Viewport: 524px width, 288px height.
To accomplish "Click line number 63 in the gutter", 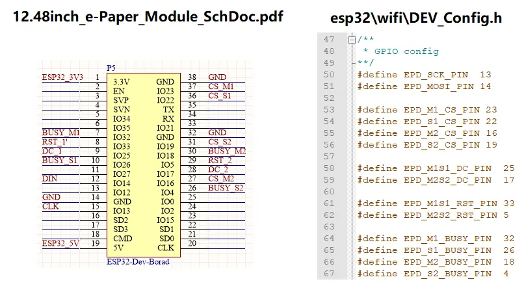I will coord(329,227).
